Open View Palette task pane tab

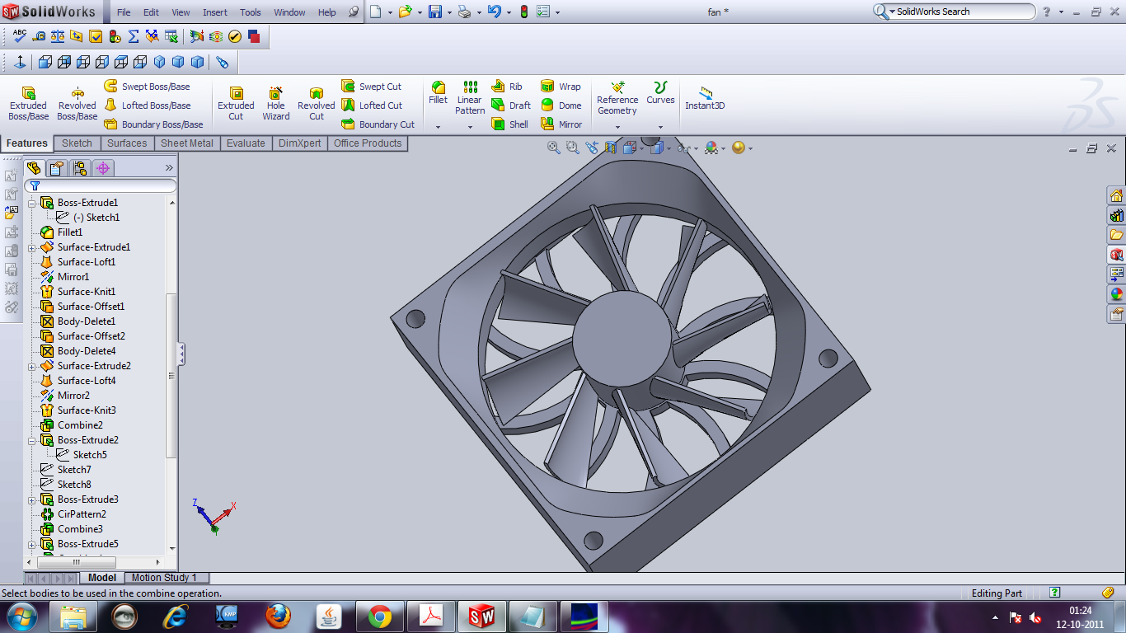[x=1116, y=274]
